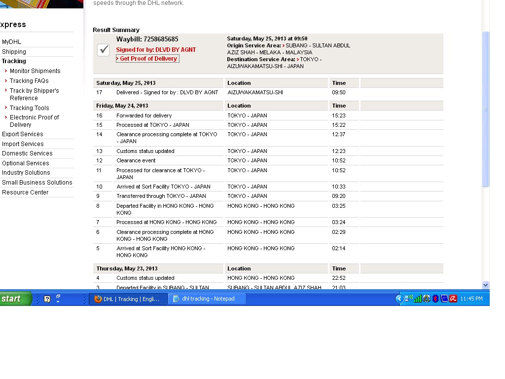Switch to DHL Tracking Firefox taskbar button

click(x=128, y=299)
